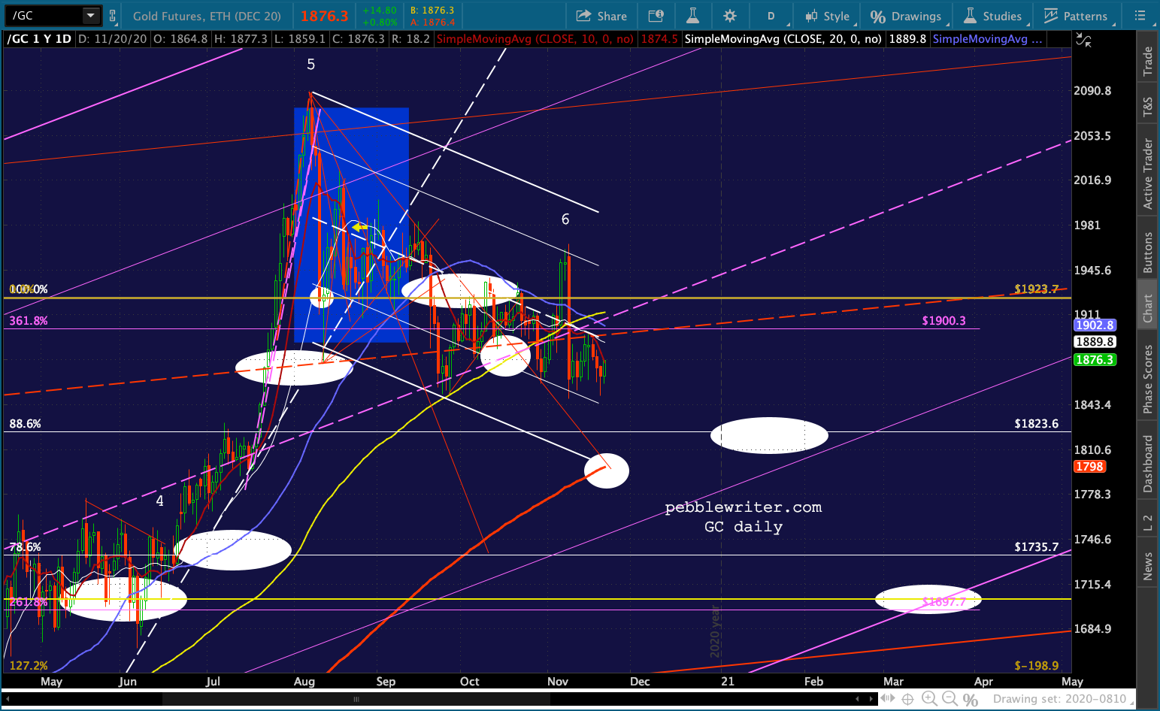Open the D timeframe dropdown
The image size is (1160, 711).
coord(772,16)
